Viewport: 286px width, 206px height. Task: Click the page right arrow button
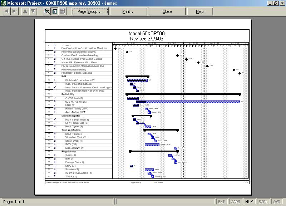click(x=14, y=11)
